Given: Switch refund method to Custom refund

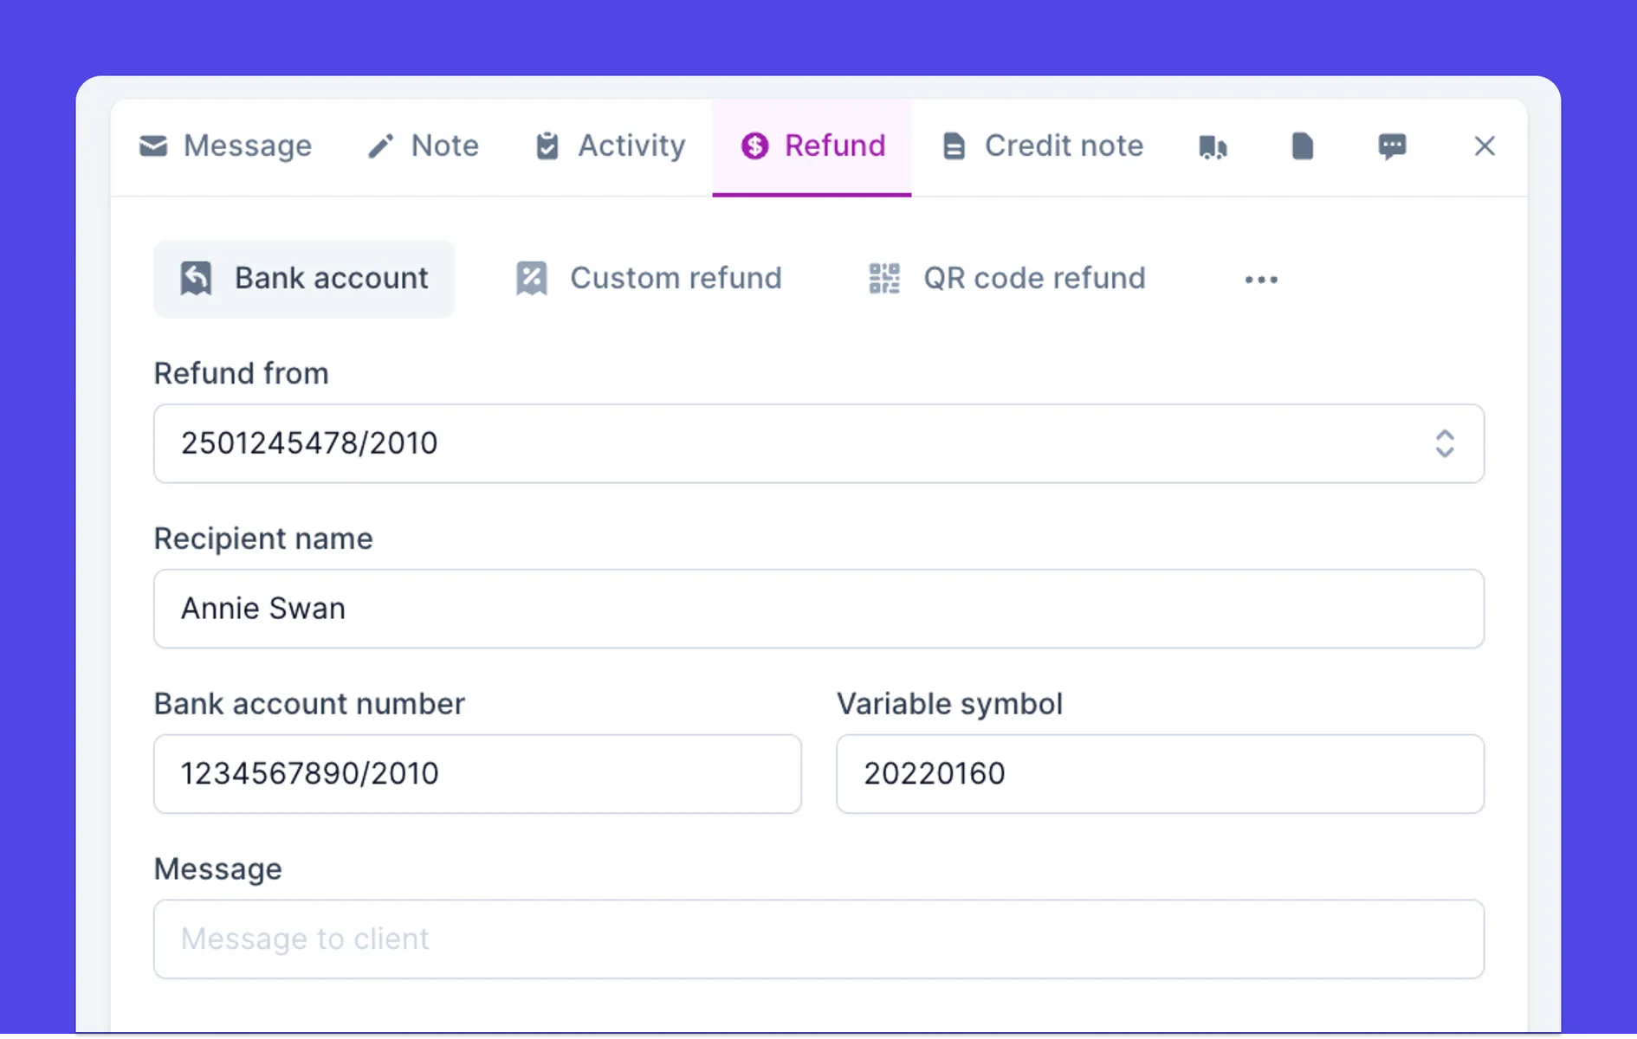Looking at the screenshot, I should tap(649, 278).
